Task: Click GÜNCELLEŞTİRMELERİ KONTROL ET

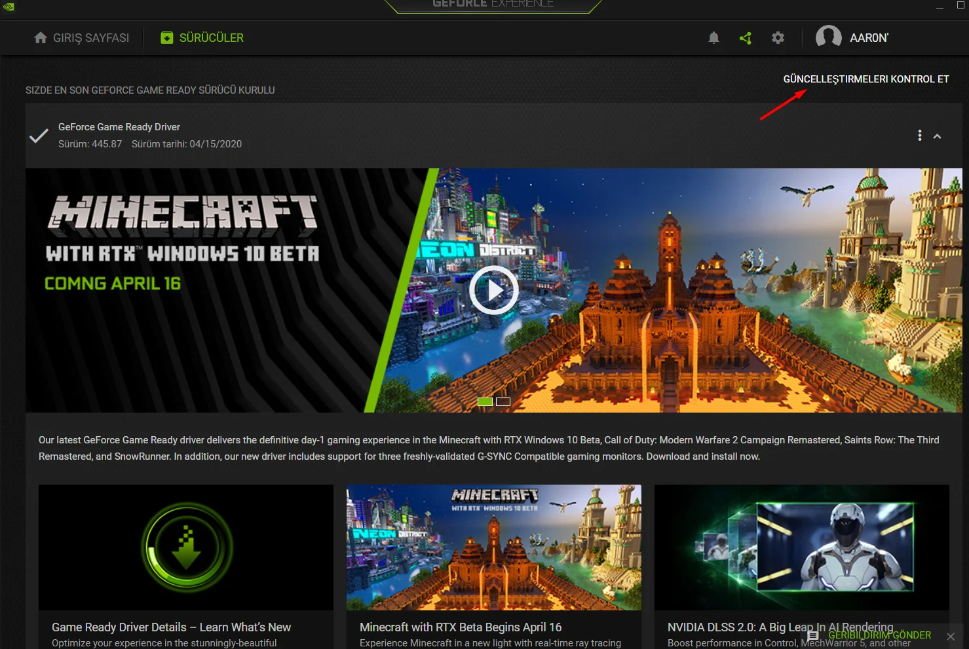Action: coord(866,79)
